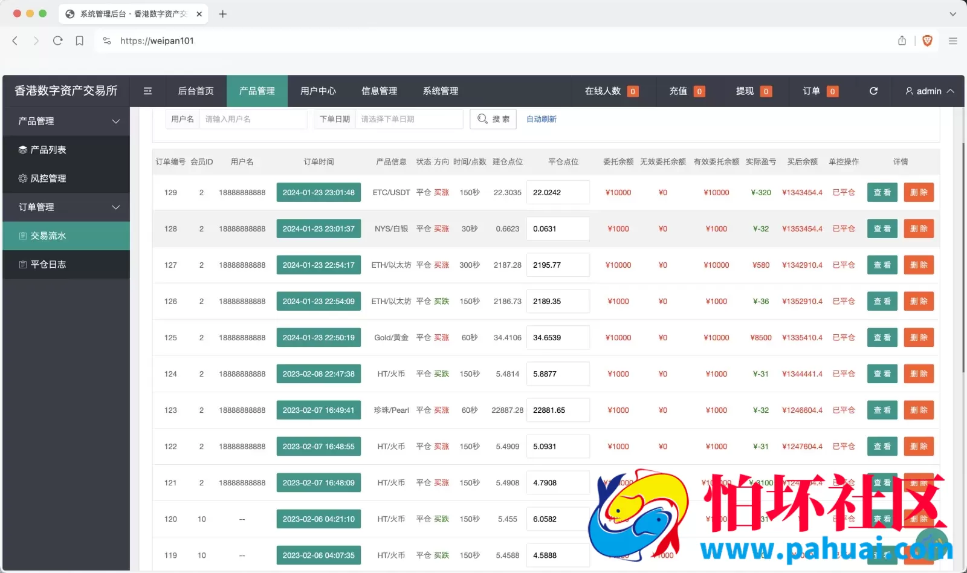Click the admin user avatar icon
967x573 pixels.
click(x=909, y=91)
